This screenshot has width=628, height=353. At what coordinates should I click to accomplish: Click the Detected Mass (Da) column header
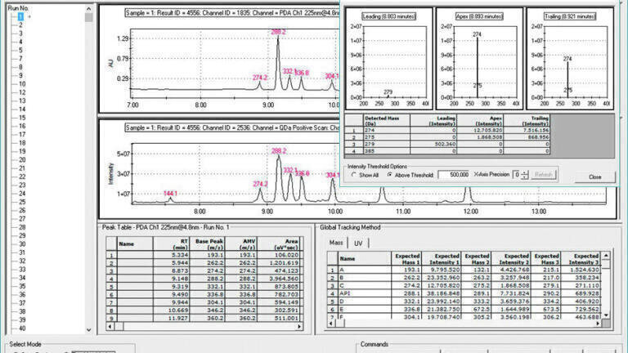point(387,121)
